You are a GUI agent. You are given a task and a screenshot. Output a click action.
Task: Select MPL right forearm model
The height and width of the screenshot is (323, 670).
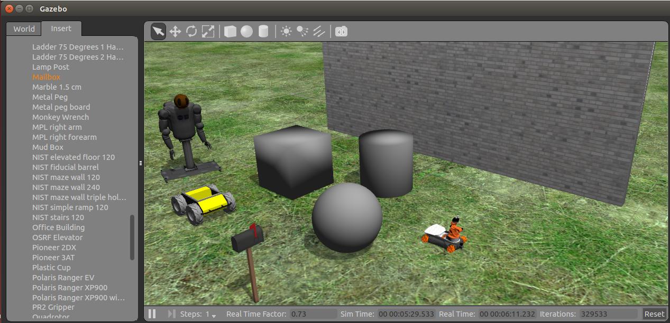coord(65,137)
